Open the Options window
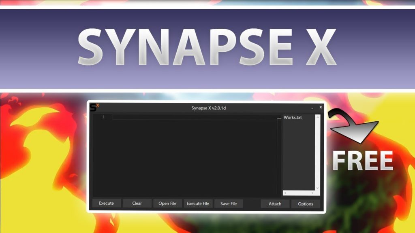 [306, 204]
